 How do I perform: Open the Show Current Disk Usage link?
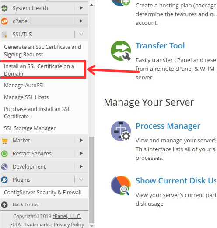pos(176,181)
